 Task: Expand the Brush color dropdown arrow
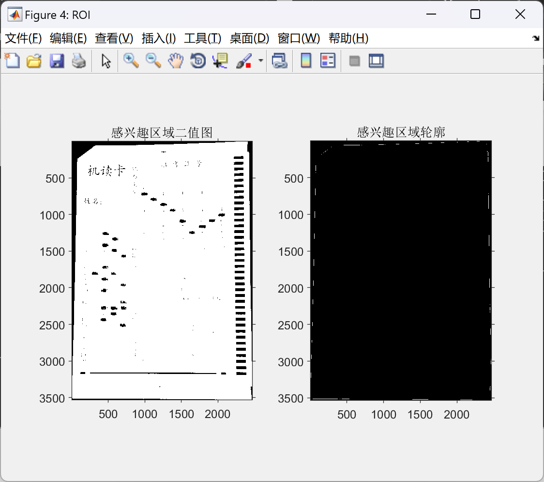260,61
